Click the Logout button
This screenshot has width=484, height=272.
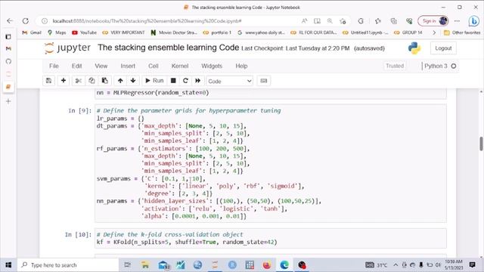pyautogui.click(x=443, y=48)
